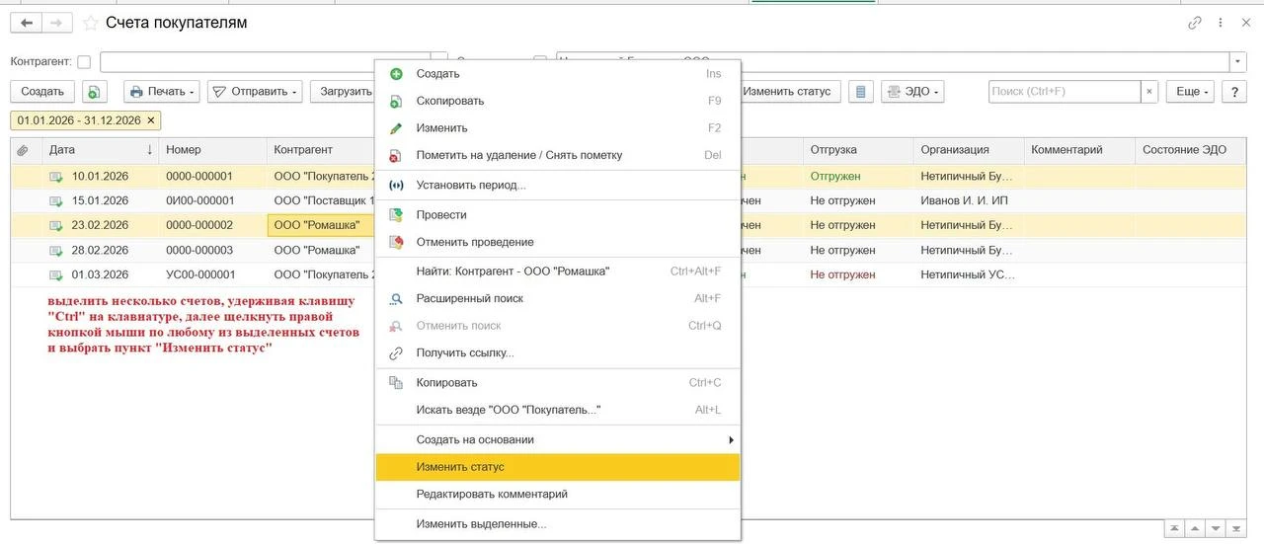Select Пометить на удаление / Снять пометку
The height and width of the screenshot is (544, 1264).
point(558,155)
